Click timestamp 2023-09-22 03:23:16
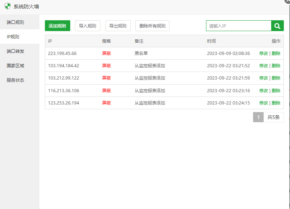The image size is (290, 209). [x=228, y=90]
